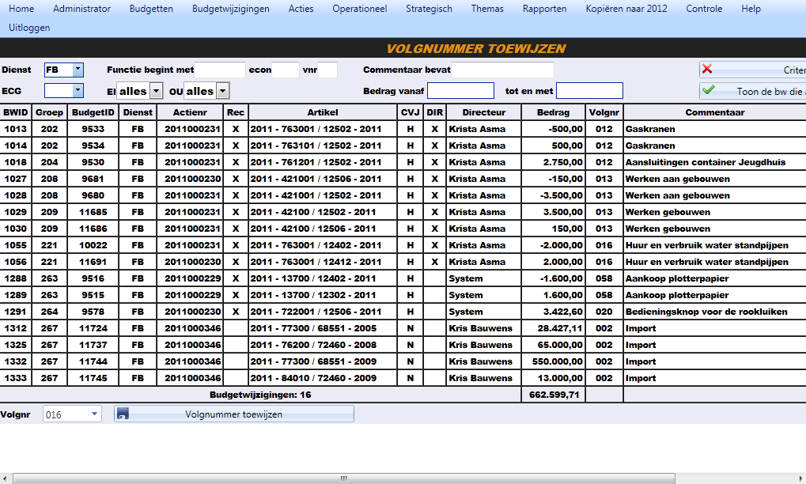Viewport: 806px width, 484px height.
Task: Expand the OU alles dropdown
Action: 222,91
